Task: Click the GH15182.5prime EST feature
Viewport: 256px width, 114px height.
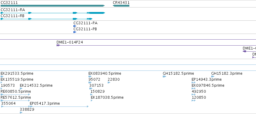Action: click(165, 76)
